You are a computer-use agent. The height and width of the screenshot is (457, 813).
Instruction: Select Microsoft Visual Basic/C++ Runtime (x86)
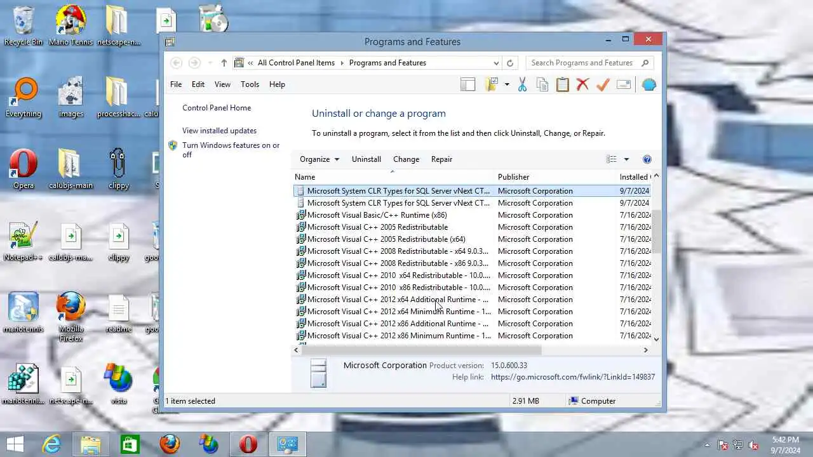473,215
